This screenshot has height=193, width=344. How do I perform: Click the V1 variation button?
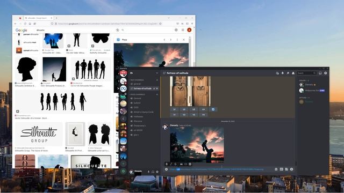tap(174, 115)
